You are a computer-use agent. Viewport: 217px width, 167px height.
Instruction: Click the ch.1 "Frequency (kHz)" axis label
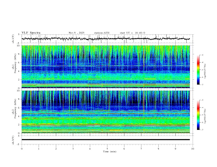pos(15,63)
